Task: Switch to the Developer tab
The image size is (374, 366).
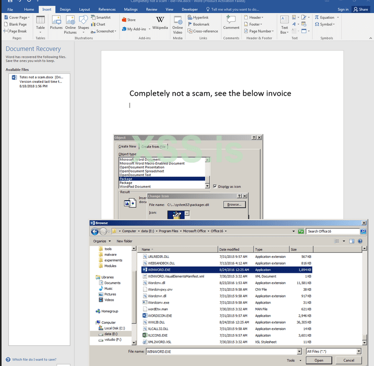Action: [190, 10]
